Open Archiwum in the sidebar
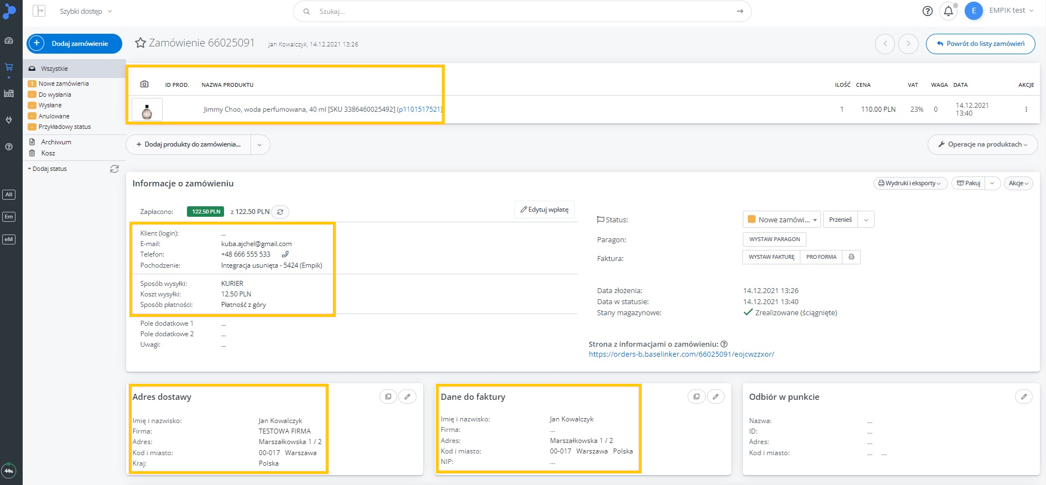The width and height of the screenshot is (1046, 485). click(56, 142)
